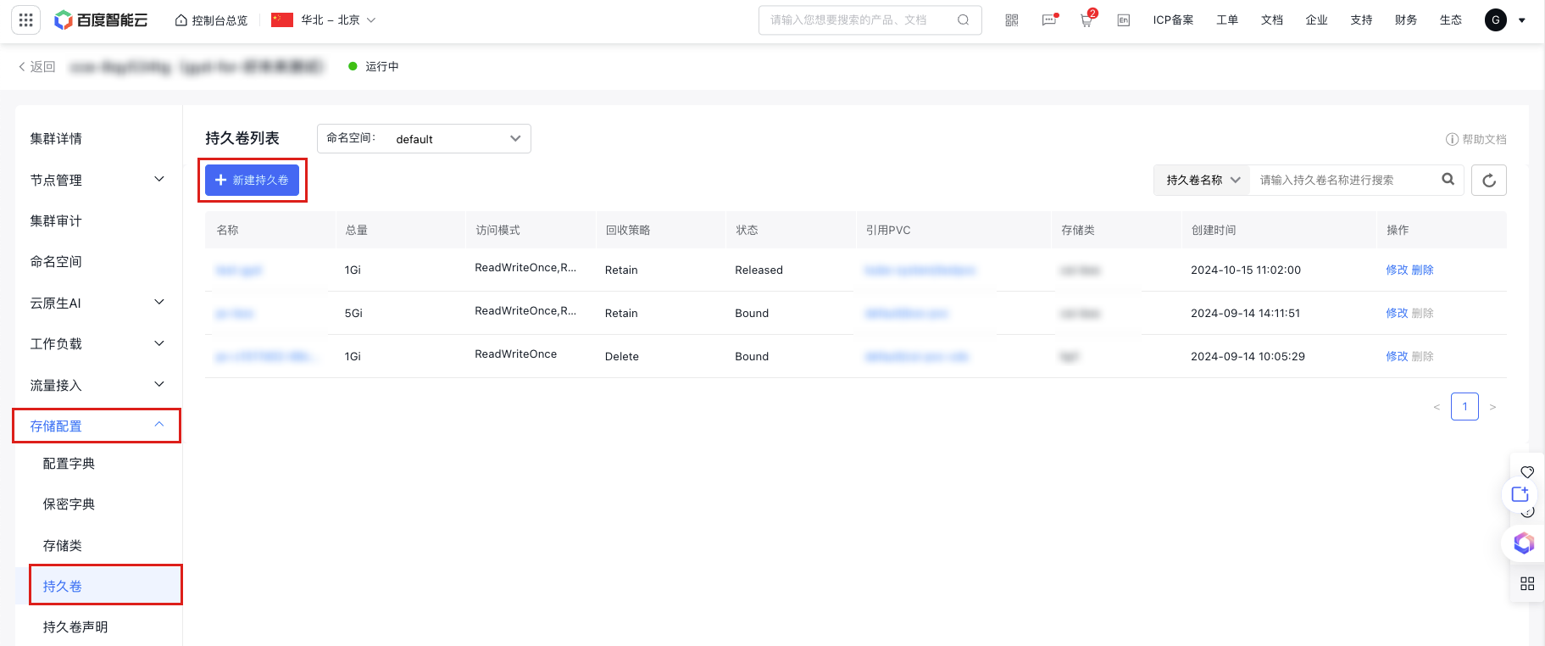Click 删除 for the Released volume
1545x646 pixels.
(1423, 270)
